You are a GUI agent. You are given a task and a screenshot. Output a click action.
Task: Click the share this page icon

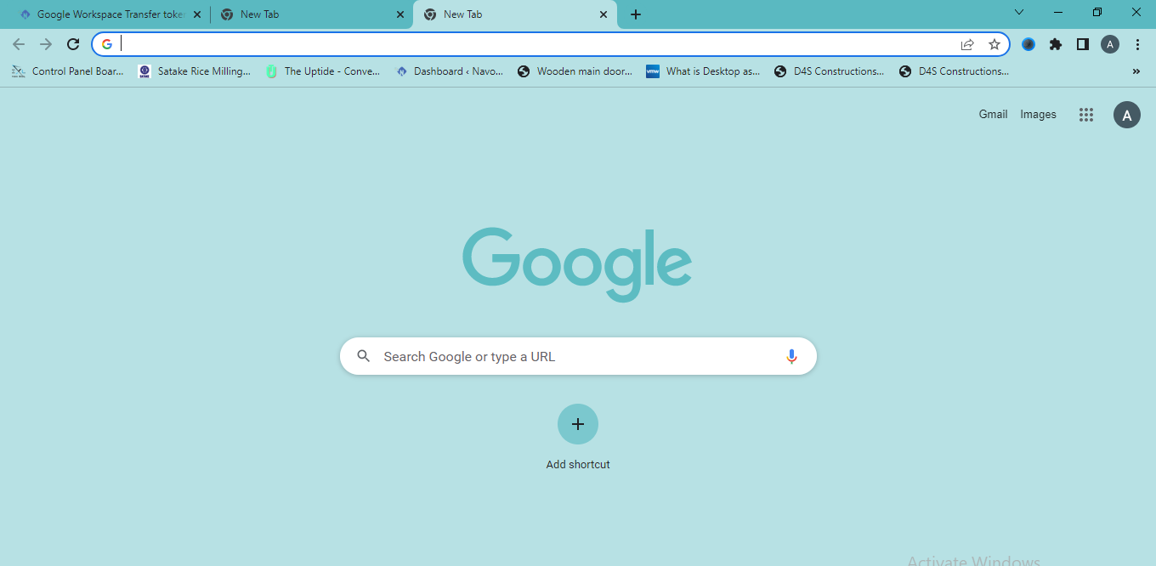point(967,44)
